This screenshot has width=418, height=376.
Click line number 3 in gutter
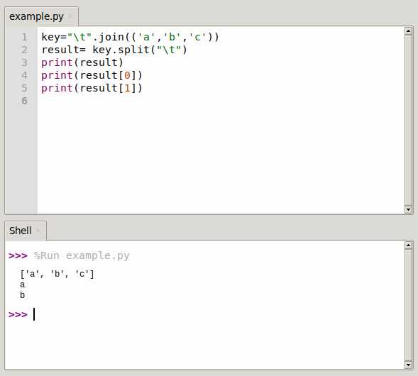[x=25, y=62]
